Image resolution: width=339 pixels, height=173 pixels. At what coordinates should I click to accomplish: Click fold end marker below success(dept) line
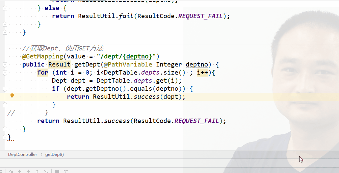(x=5, y=105)
